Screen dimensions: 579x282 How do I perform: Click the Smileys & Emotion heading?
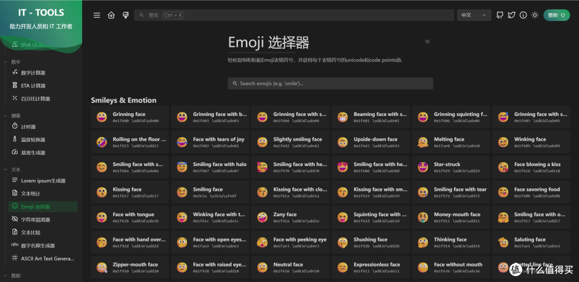tap(124, 100)
